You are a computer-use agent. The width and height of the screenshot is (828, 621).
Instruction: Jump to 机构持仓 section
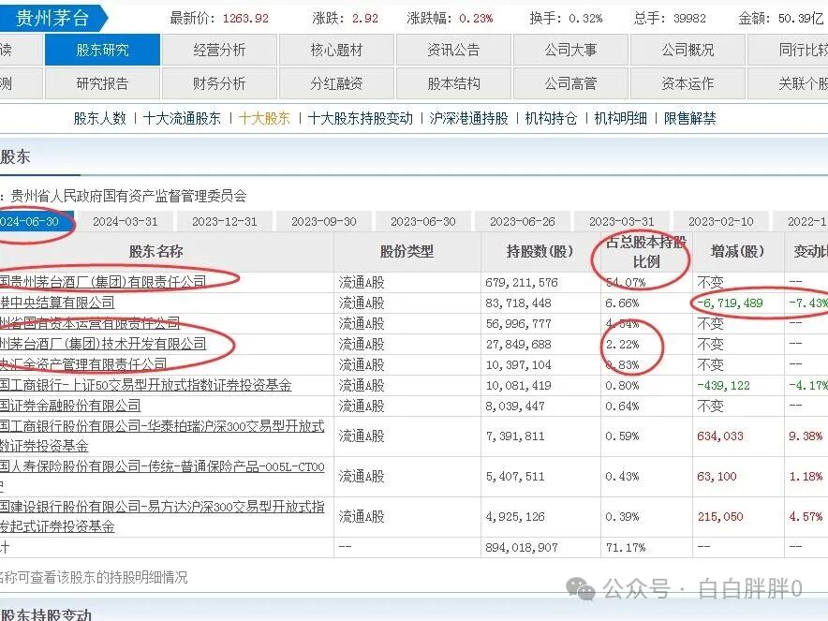551,118
